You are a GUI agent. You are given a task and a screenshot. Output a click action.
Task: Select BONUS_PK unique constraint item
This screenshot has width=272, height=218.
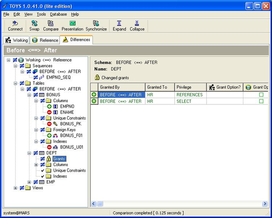click(x=71, y=124)
